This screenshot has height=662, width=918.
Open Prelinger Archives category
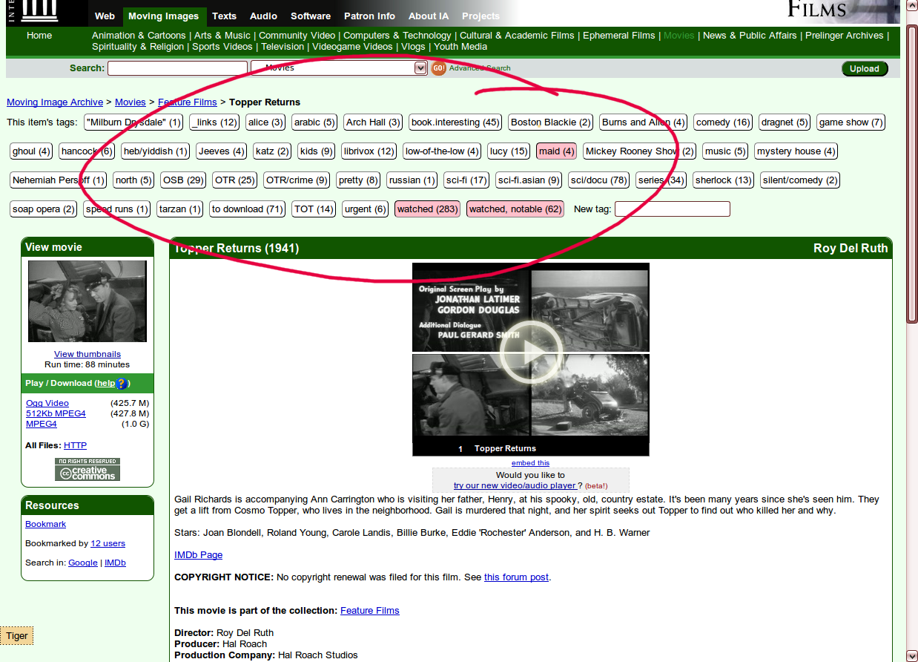pyautogui.click(x=845, y=36)
